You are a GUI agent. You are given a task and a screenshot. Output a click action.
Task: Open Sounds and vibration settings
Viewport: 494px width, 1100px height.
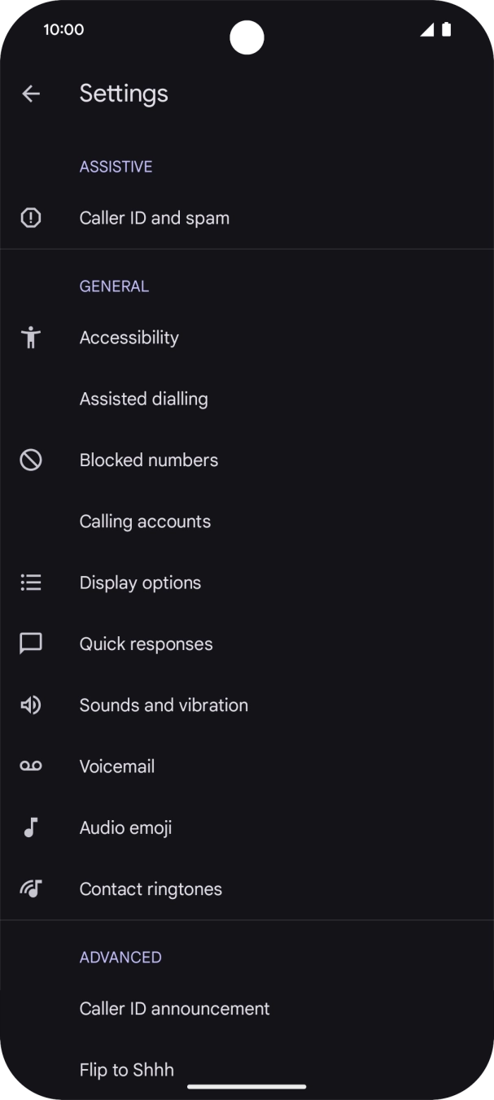point(164,705)
